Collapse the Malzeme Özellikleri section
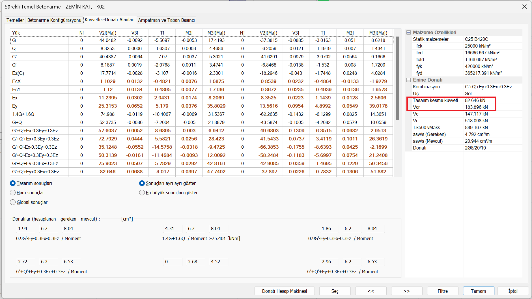 click(x=408, y=32)
